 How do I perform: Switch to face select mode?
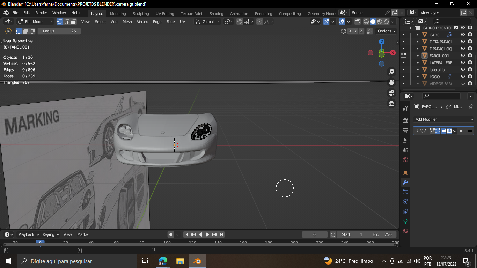click(74, 22)
